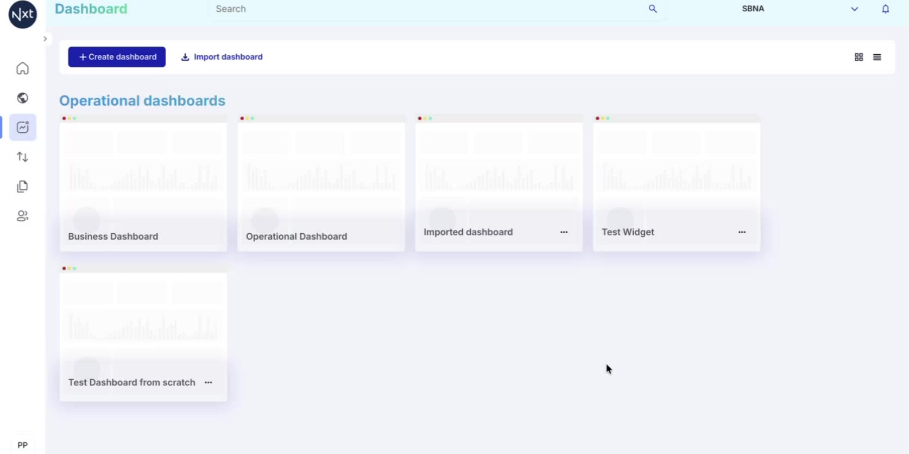
Task: Select the dashboard chart icon in sidebar
Action: click(x=22, y=127)
